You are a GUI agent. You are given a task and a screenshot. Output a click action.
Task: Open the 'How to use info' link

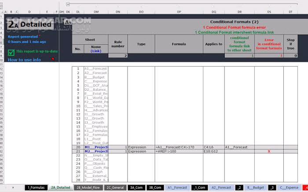[24, 60]
